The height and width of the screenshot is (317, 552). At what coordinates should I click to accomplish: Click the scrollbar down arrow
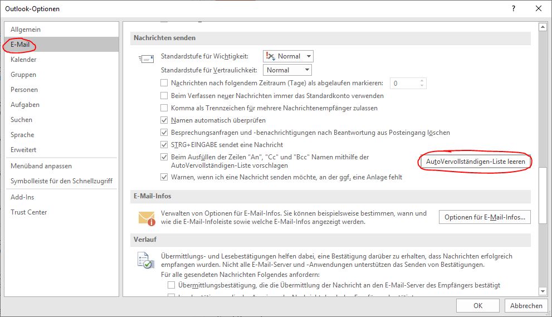coord(543,291)
